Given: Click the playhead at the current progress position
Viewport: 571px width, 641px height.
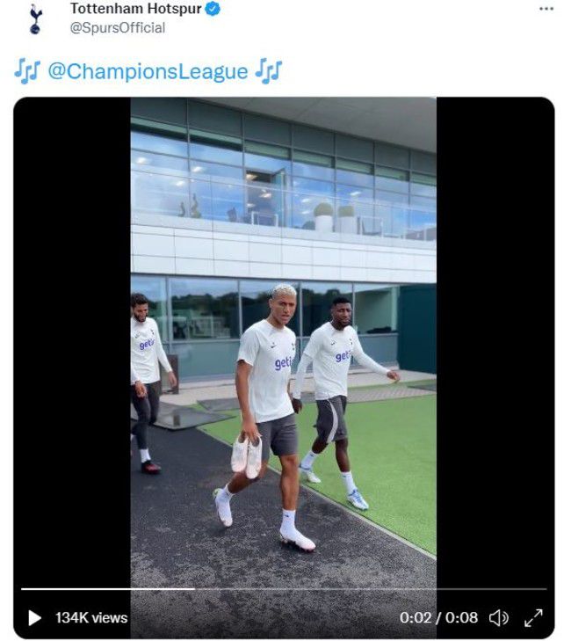Looking at the screenshot, I should pyautogui.click(x=194, y=589).
